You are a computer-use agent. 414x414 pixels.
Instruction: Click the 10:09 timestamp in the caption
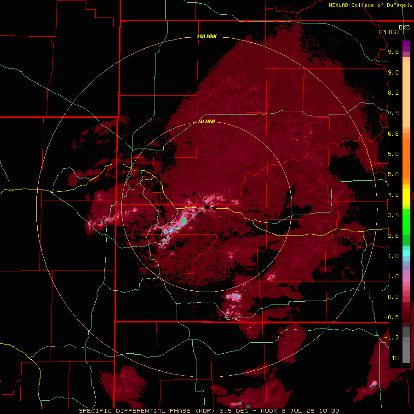pos(329,411)
